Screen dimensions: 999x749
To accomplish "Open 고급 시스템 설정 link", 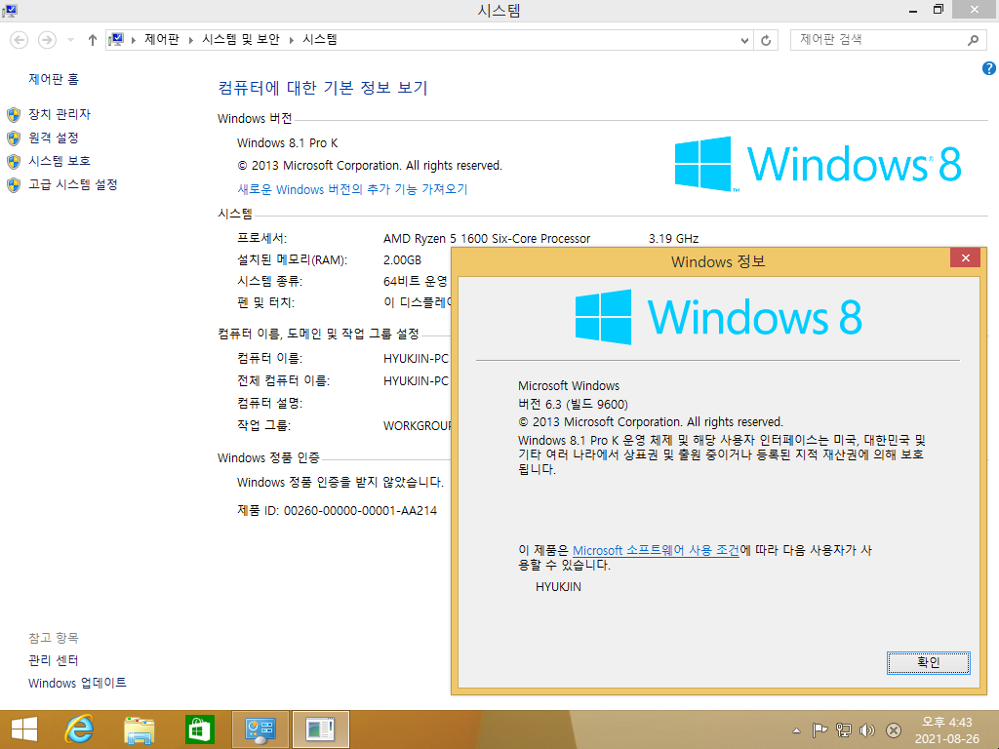I will coord(73,184).
